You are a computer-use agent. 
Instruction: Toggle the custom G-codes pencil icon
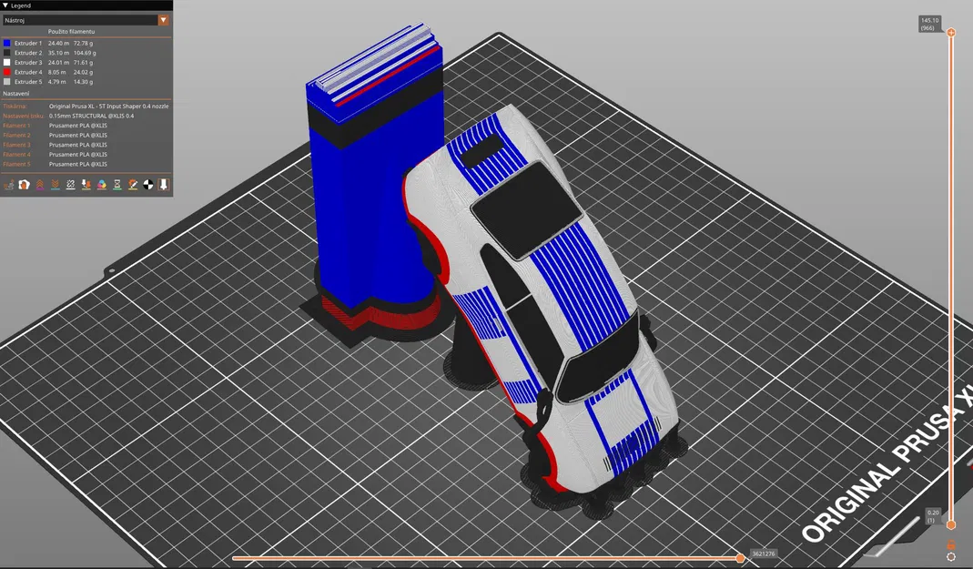click(x=132, y=184)
